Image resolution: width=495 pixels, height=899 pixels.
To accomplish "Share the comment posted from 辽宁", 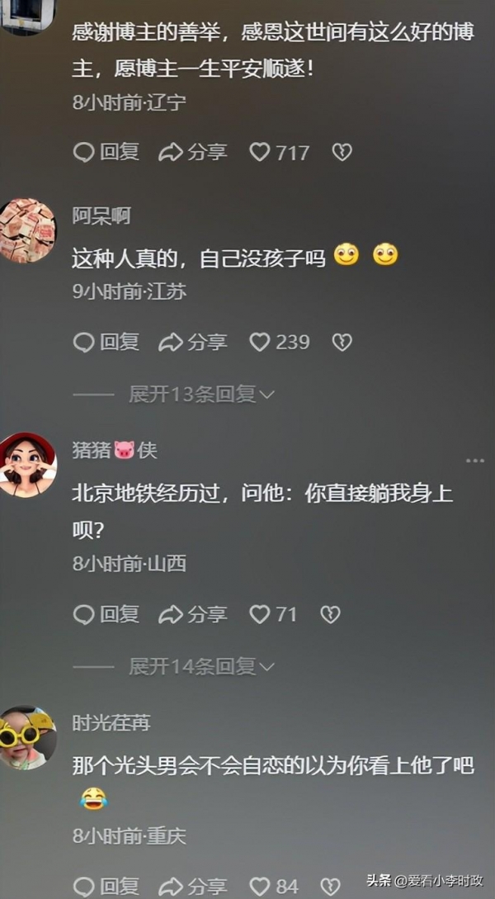I will coord(193,153).
